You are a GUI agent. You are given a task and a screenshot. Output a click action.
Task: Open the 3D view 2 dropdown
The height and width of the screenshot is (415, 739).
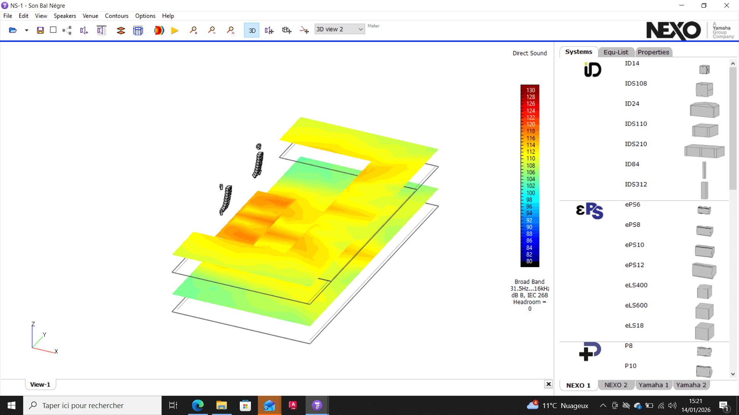point(339,29)
